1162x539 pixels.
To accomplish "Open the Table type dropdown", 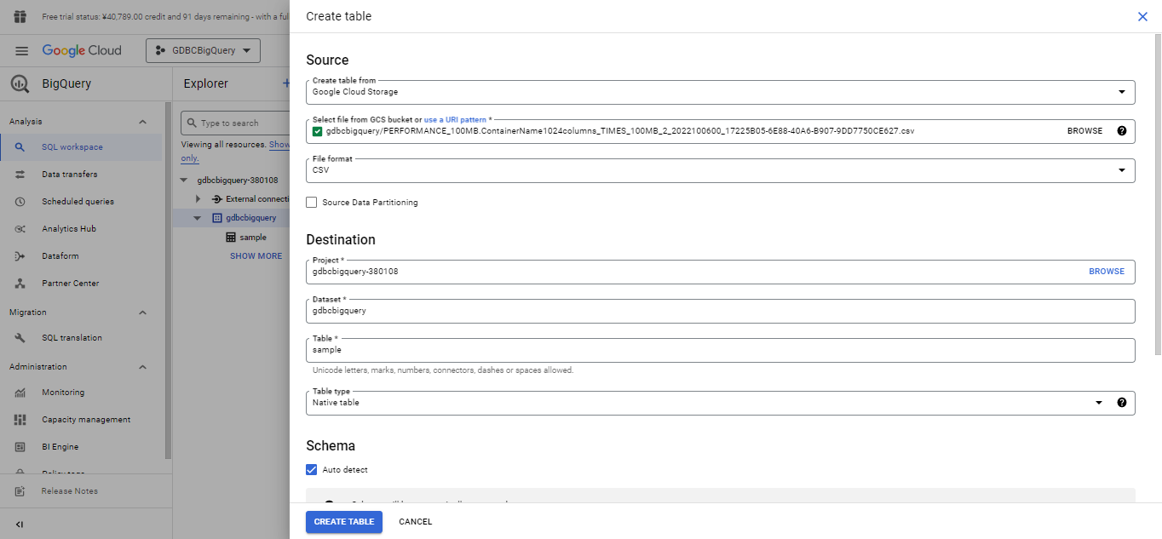I will click(x=707, y=403).
